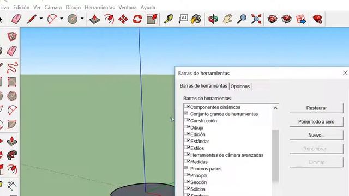The width and height of the screenshot is (349, 196).
Task: Select Push/Pull in the left toolbar
Action: [12, 141]
